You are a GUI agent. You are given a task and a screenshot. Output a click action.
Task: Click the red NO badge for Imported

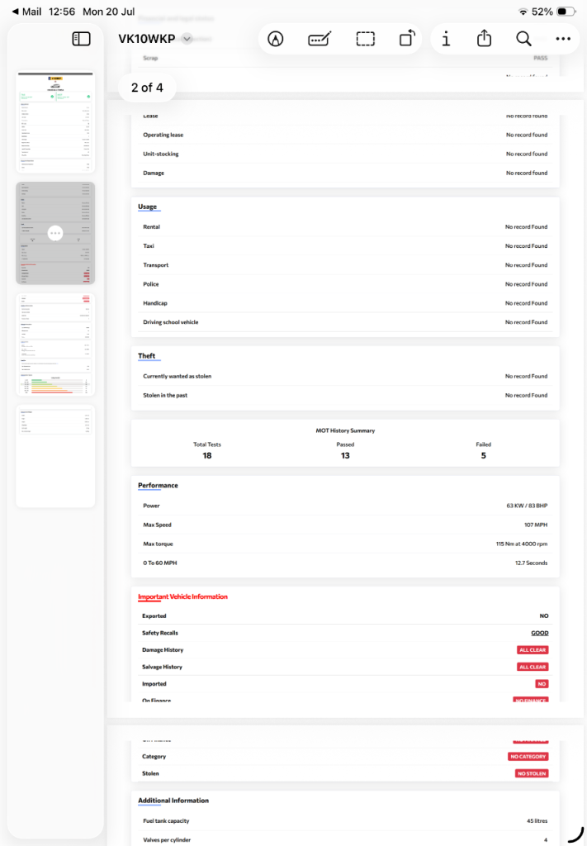click(x=542, y=684)
